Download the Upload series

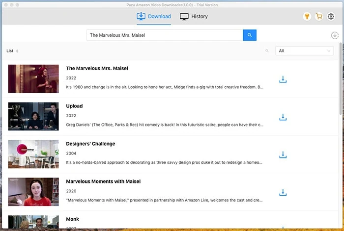point(283,117)
